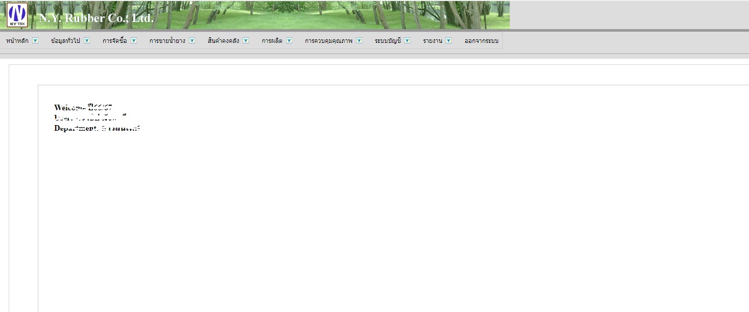Open the หน้าหลัก menu

coord(17,41)
